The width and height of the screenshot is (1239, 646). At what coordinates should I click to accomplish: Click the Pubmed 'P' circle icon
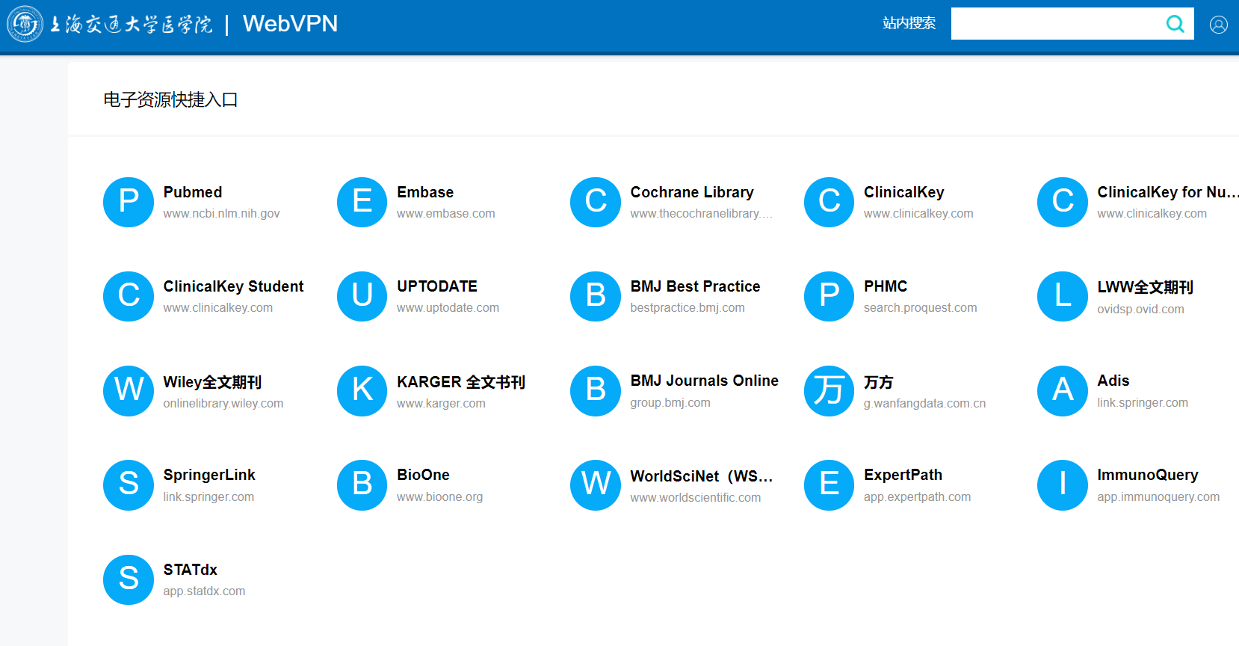129,202
